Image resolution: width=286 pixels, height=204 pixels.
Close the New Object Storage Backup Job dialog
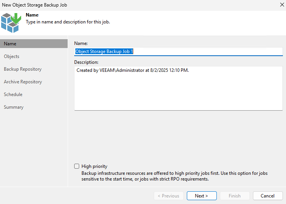point(282,5)
